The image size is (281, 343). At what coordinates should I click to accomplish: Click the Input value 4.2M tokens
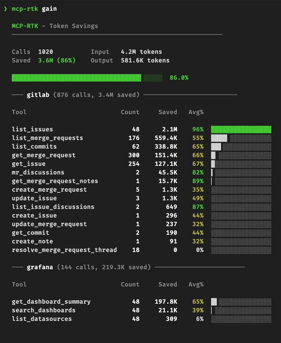141,52
